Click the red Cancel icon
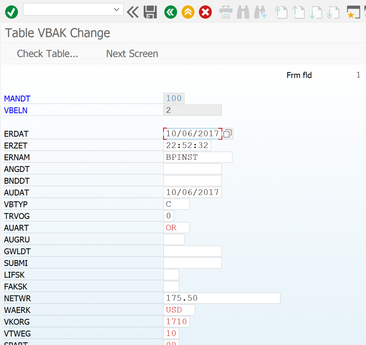The height and width of the screenshot is (345, 366). click(205, 13)
